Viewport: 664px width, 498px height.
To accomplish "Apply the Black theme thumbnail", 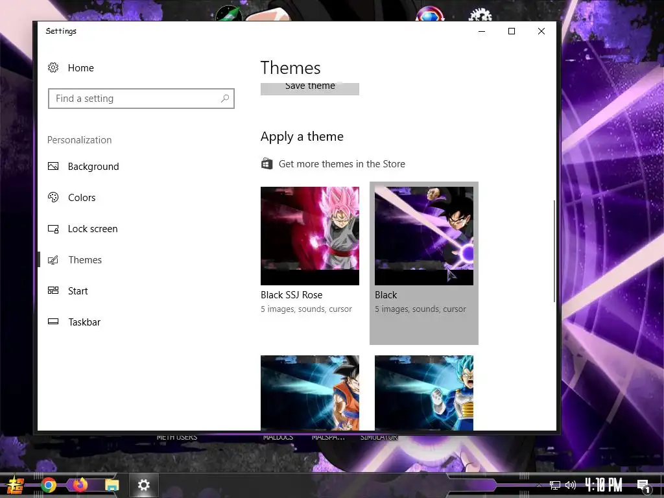I will point(424,236).
